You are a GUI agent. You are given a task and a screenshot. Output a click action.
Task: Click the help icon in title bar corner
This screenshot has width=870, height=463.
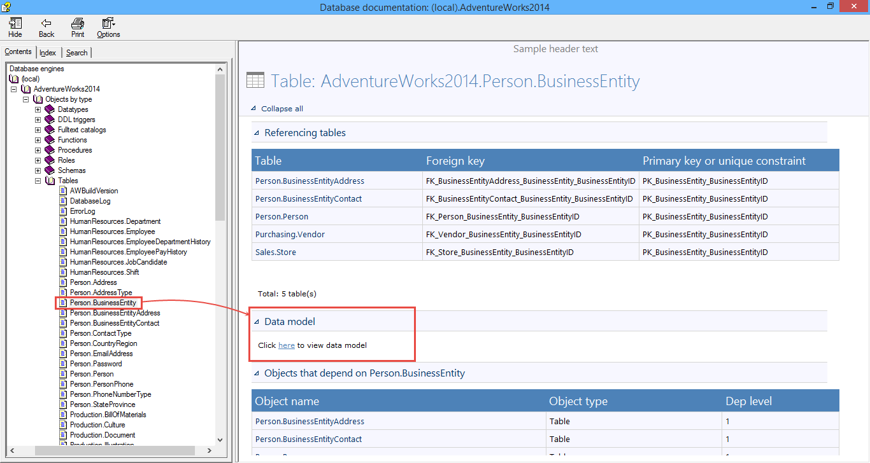6,6
